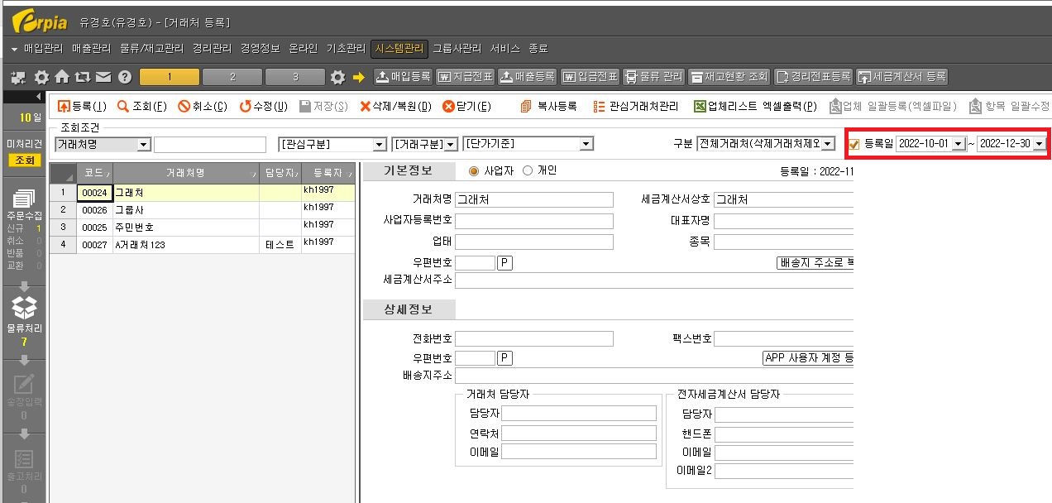Select the 개인 radio button

pos(528,170)
